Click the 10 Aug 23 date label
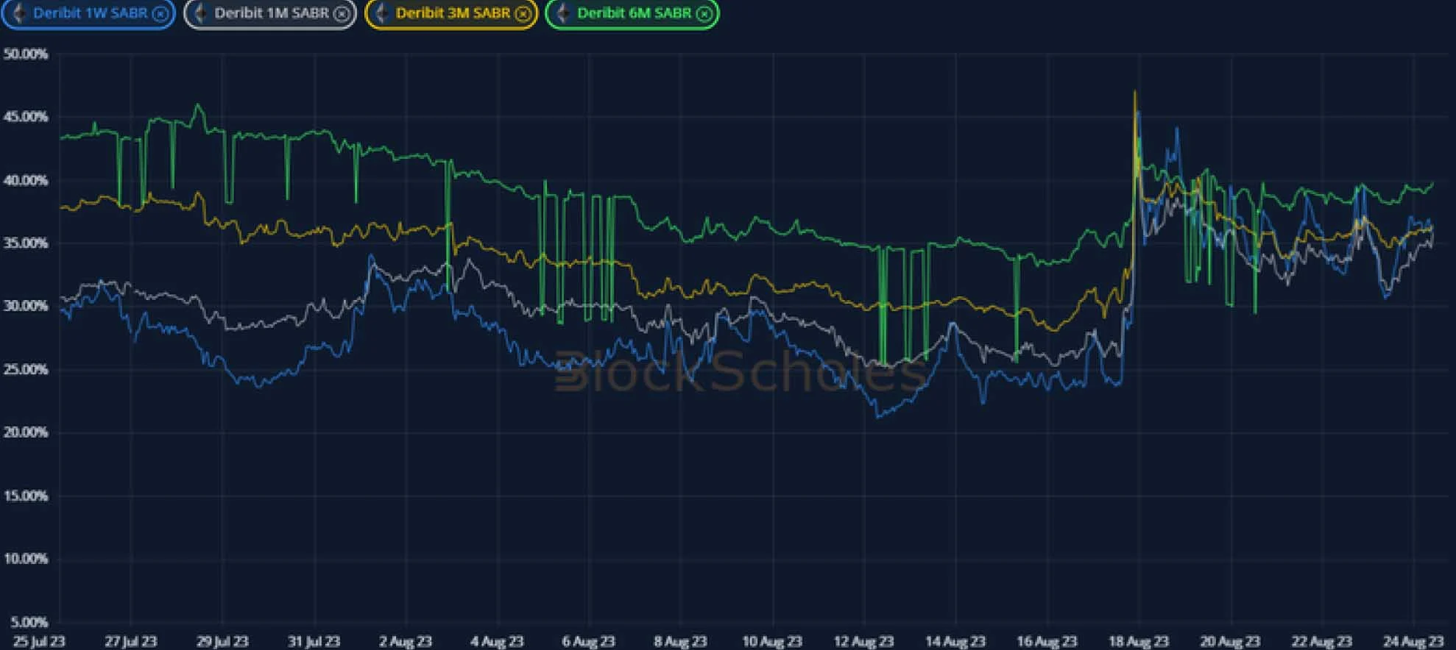Image resolution: width=1456 pixels, height=650 pixels. tap(771, 641)
